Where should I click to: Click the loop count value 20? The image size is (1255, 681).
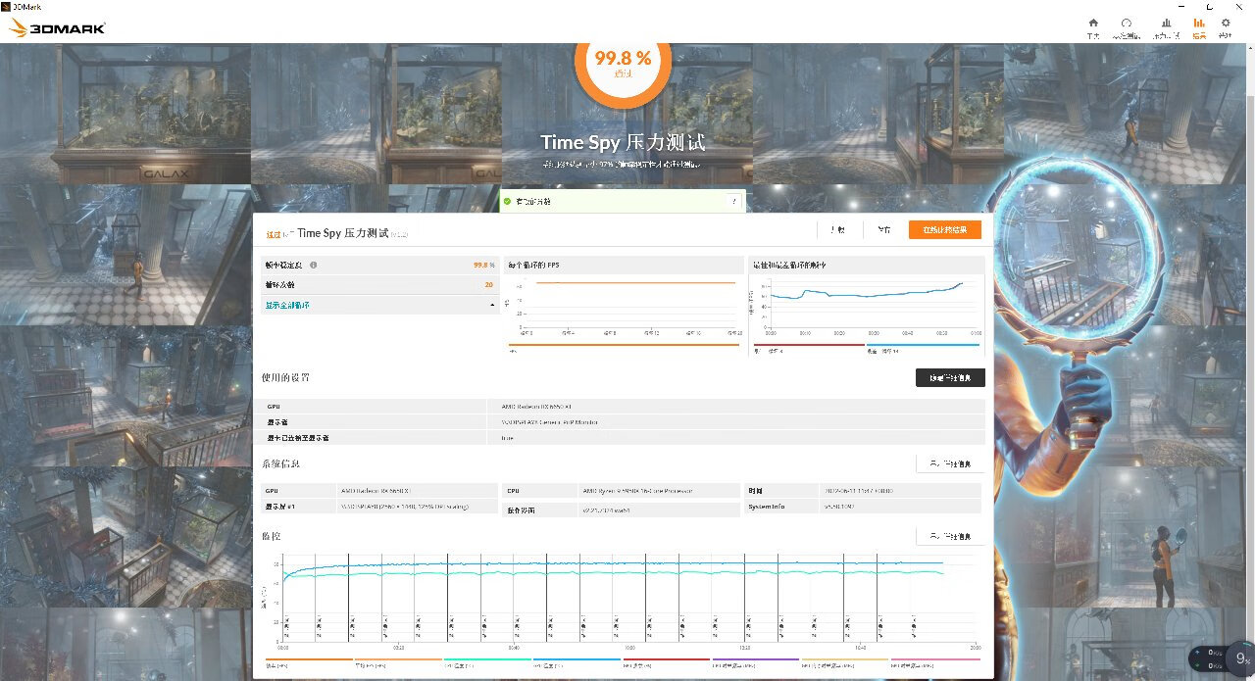point(488,284)
